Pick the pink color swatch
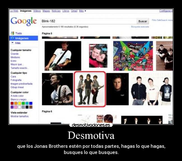The width and height of the screenshot is (182, 161). 16,107
